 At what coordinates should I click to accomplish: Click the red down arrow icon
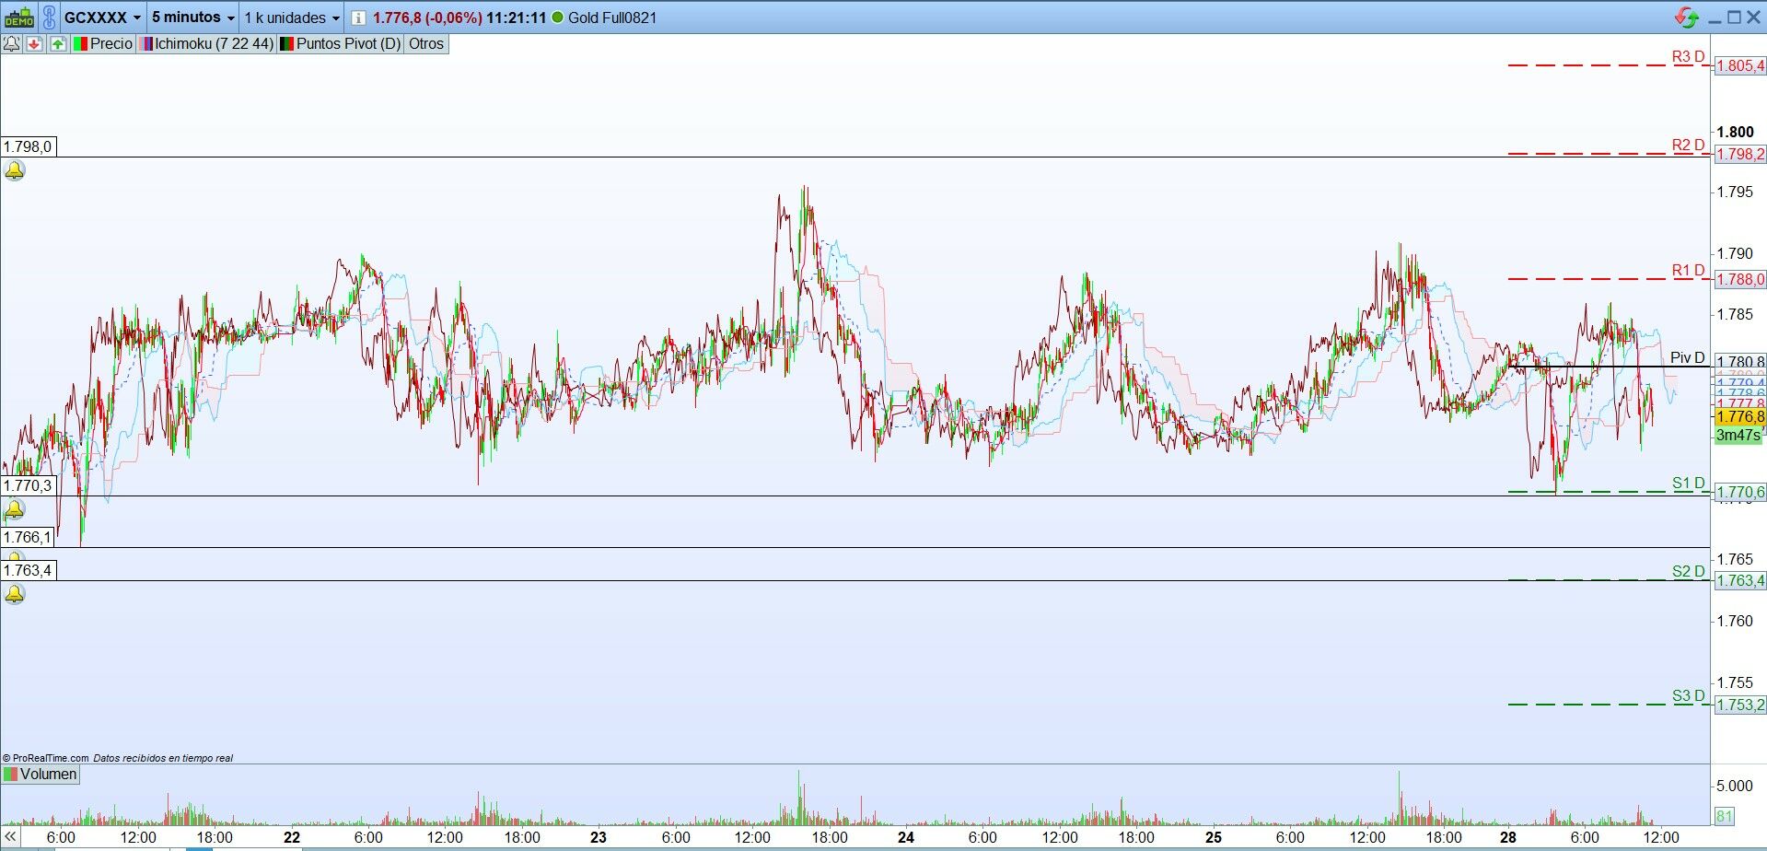35,43
